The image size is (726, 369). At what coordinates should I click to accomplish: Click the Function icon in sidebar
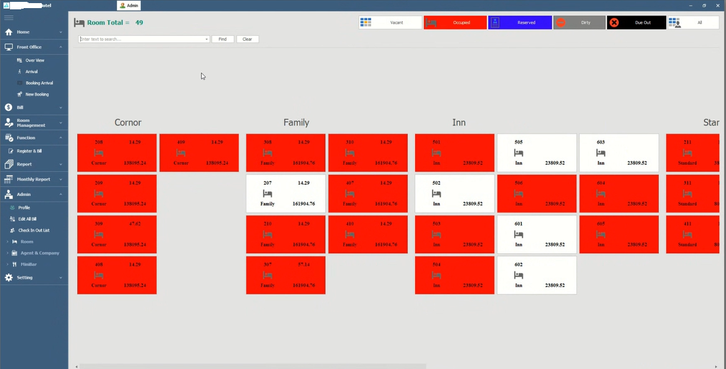(9, 138)
